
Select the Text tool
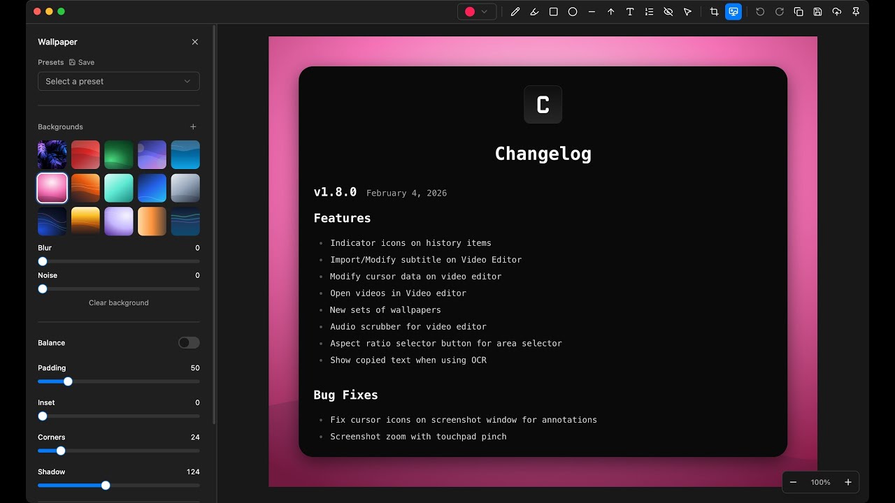[x=630, y=12]
